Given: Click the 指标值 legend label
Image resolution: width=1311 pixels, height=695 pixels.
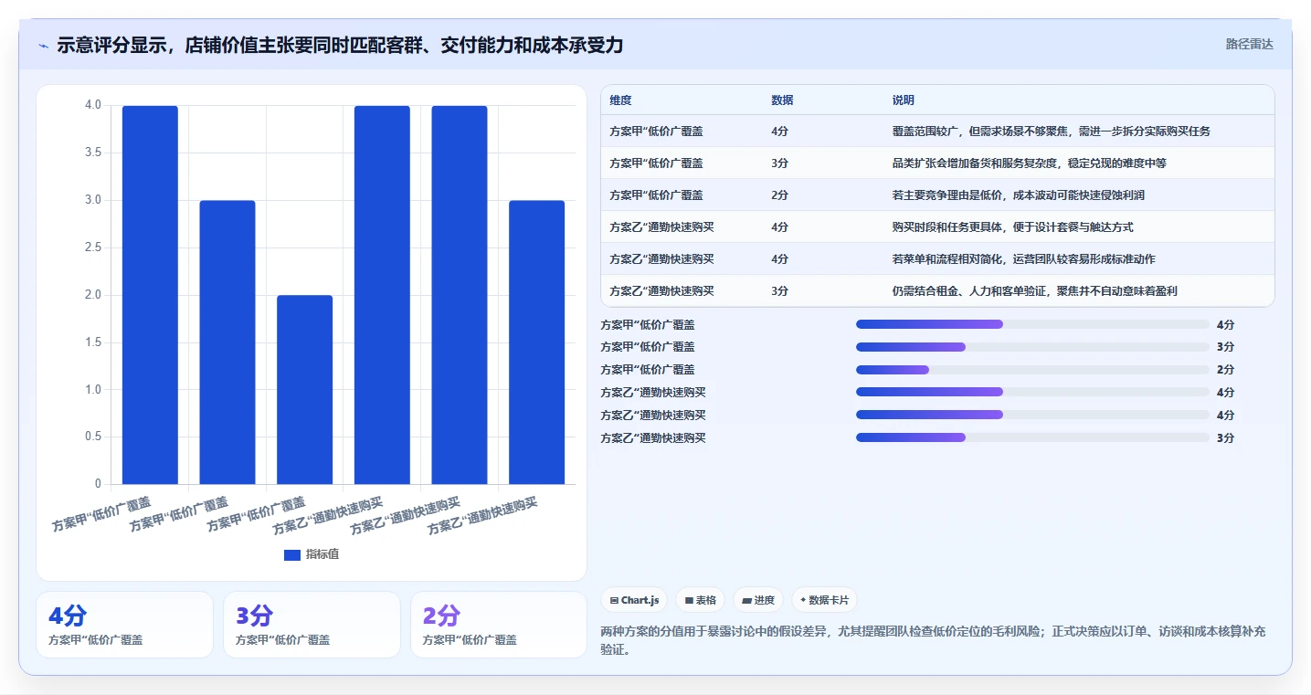Looking at the screenshot, I should pos(322,554).
